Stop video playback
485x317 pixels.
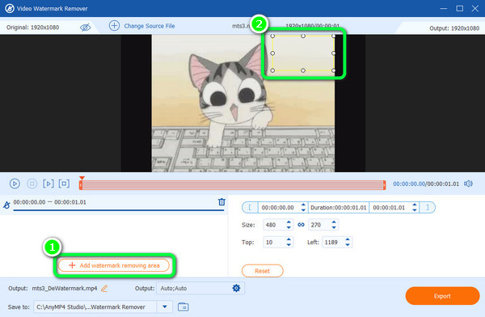click(x=32, y=184)
